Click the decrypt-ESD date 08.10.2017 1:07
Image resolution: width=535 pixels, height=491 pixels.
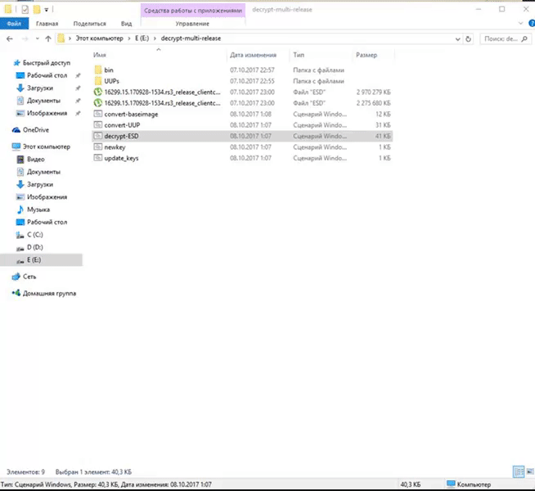(x=251, y=136)
